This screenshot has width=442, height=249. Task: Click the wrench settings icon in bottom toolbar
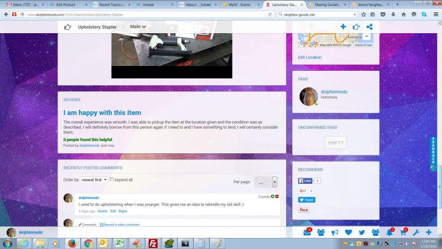[416, 232]
